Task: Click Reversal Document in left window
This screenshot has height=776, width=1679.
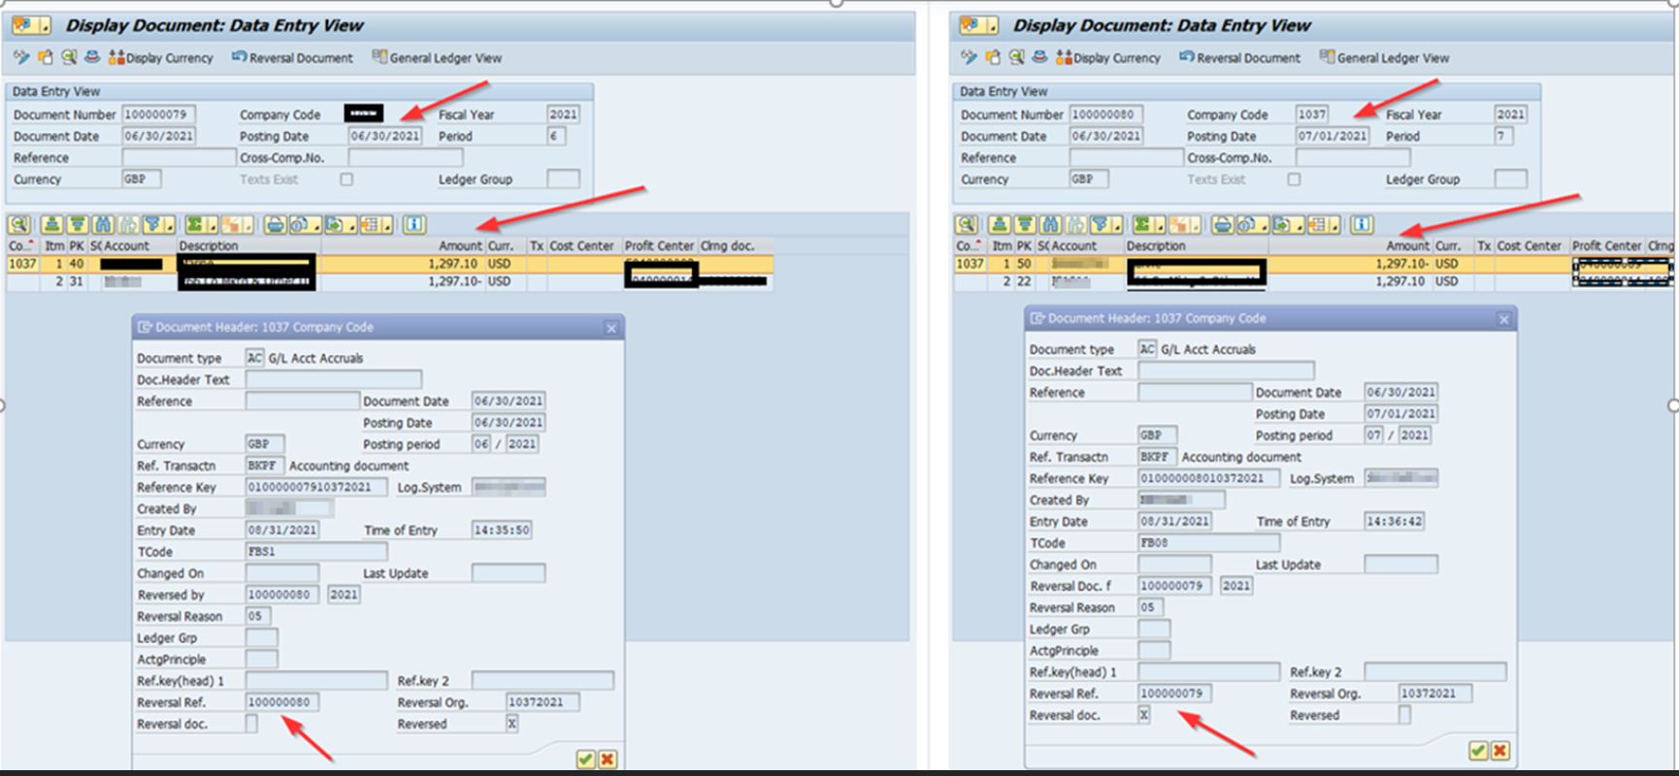Action: pyautogui.click(x=292, y=58)
